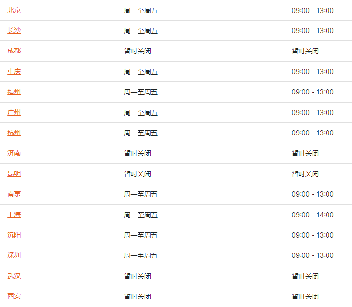352x307 pixels.
Task: Open the 济南 link
Action: pos(14,153)
